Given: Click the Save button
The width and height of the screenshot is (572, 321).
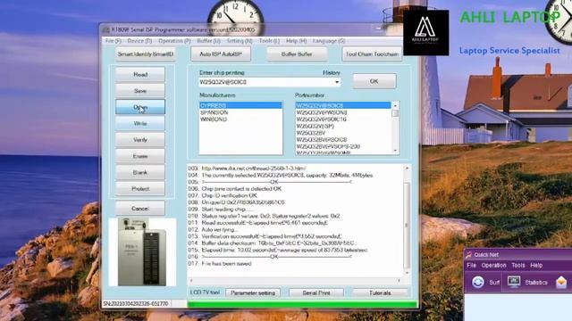Looking at the screenshot, I should tap(140, 91).
